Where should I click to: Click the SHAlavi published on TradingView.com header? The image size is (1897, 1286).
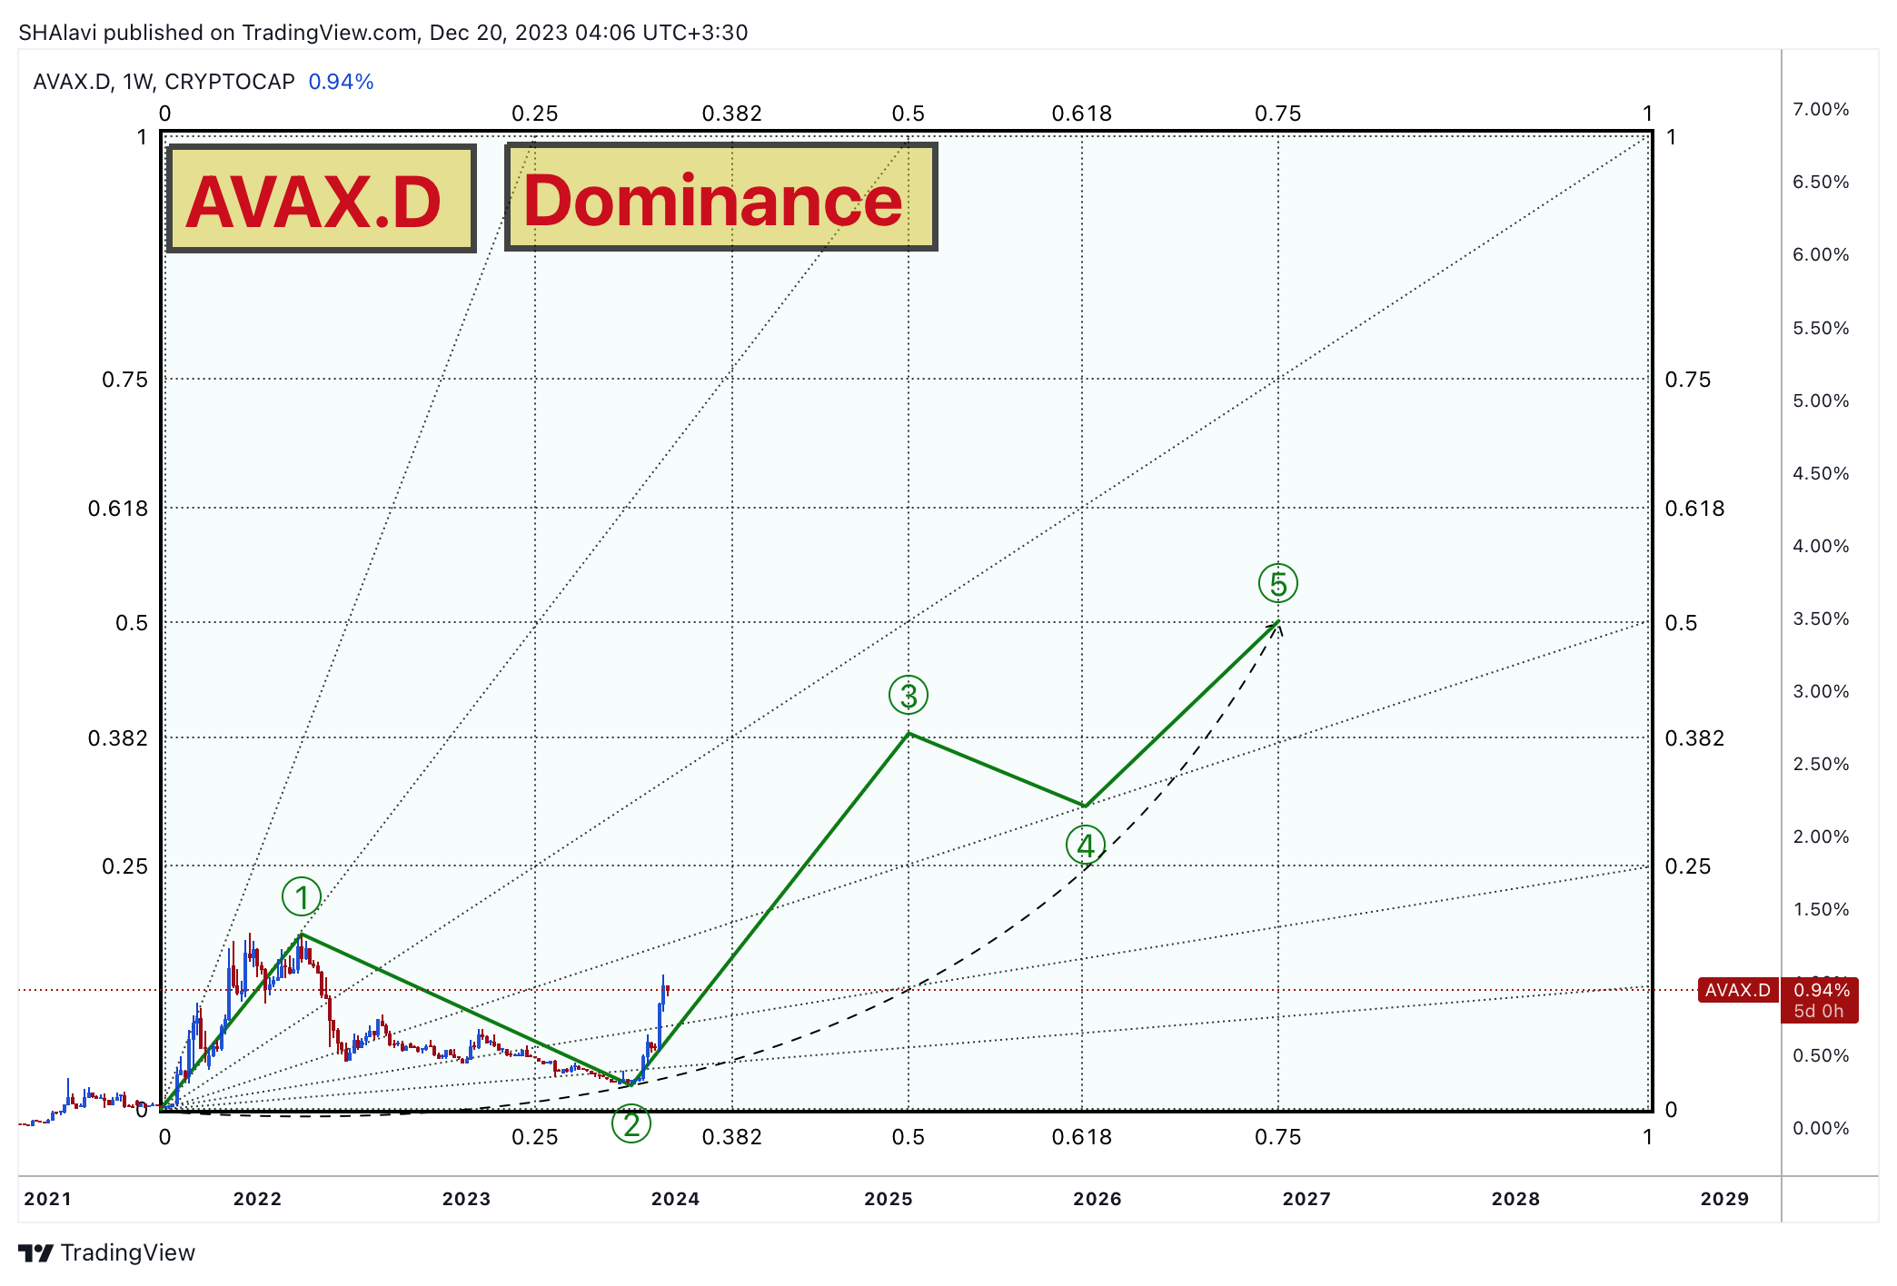382,33
